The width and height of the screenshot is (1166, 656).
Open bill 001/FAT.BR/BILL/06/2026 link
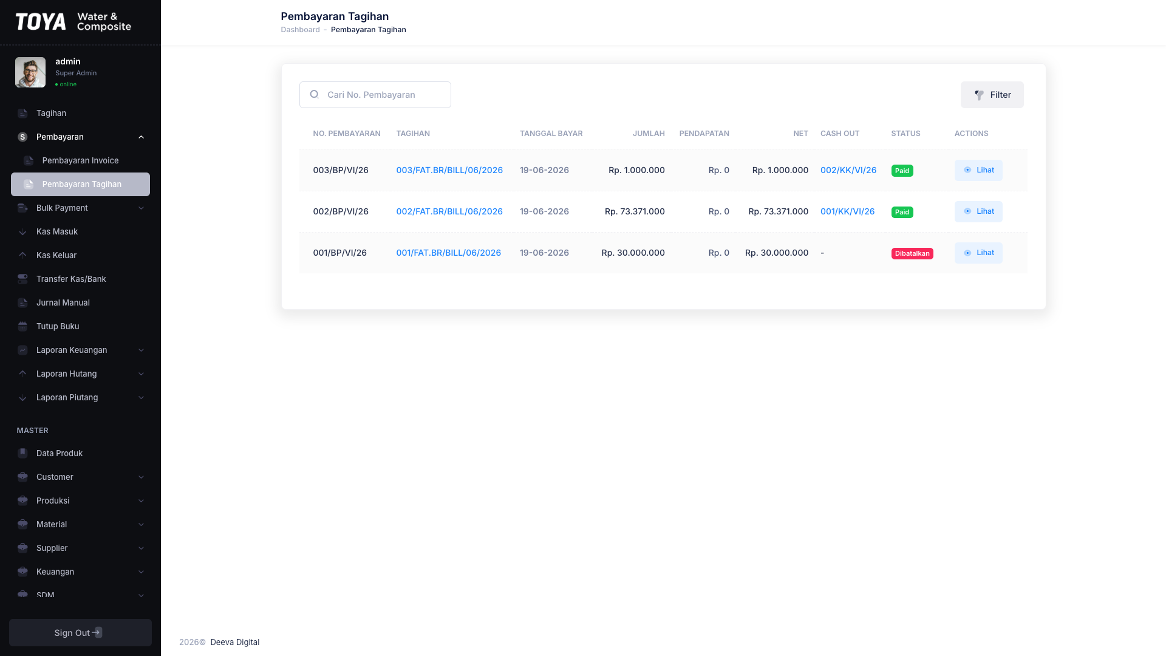tap(448, 253)
